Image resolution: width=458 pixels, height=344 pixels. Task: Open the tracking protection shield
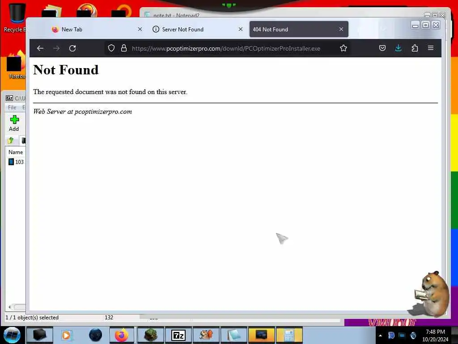coord(111,48)
